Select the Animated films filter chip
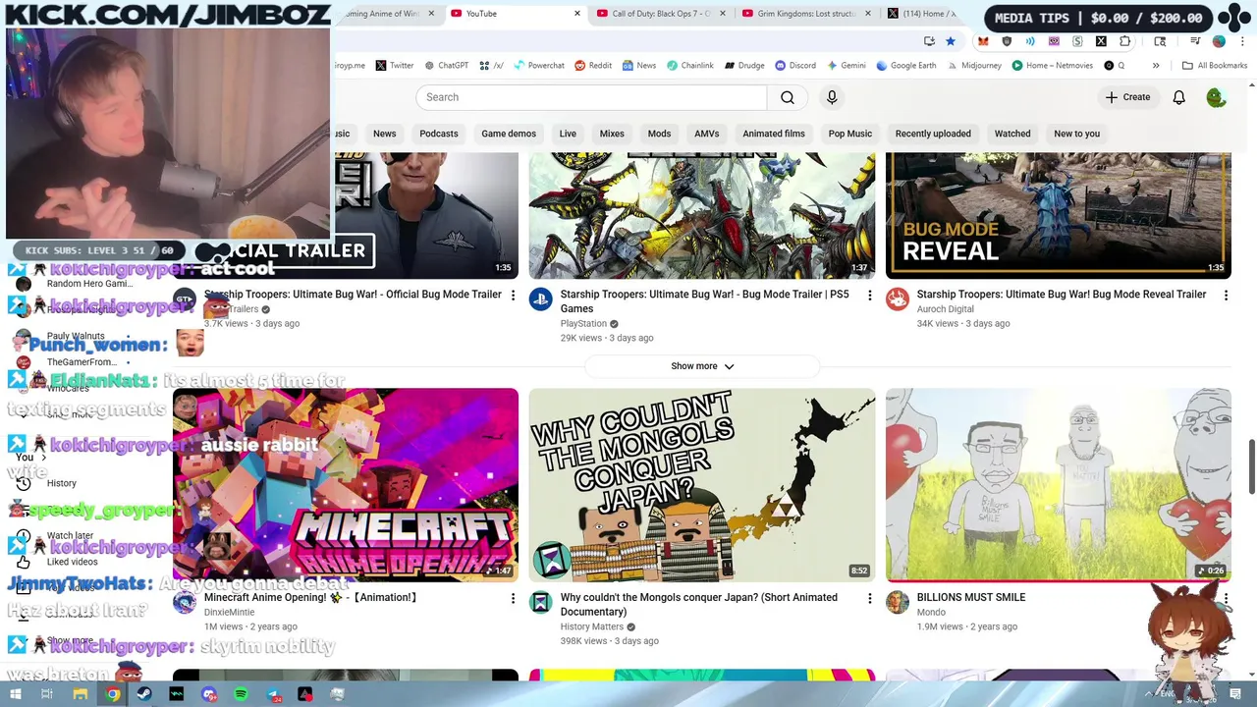1257x707 pixels. click(x=774, y=134)
